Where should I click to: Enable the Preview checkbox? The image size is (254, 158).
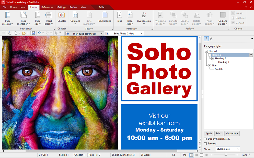(x=205, y=144)
